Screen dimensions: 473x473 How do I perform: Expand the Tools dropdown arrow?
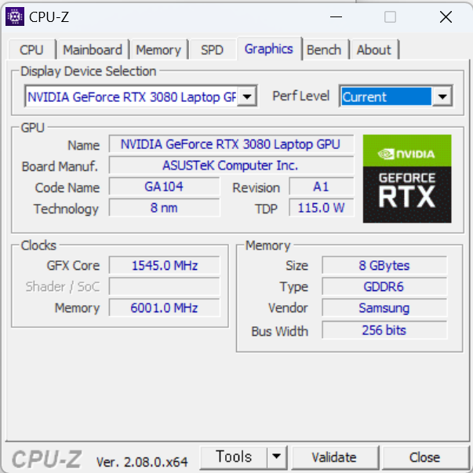[x=277, y=457]
